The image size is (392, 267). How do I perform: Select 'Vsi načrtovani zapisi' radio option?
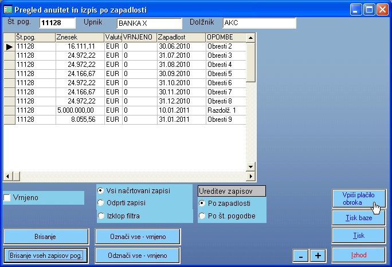101,190
